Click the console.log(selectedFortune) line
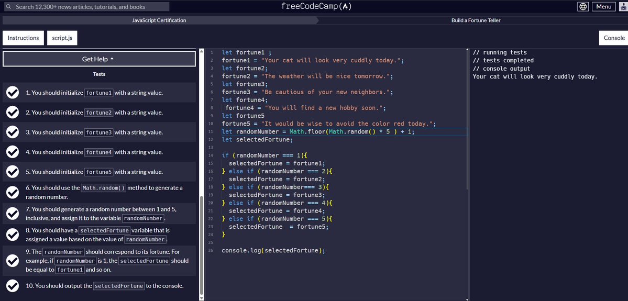 click(x=273, y=251)
